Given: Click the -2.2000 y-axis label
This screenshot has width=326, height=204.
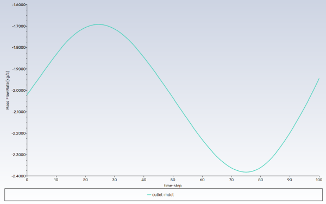Looking at the screenshot, I should 18,133.
